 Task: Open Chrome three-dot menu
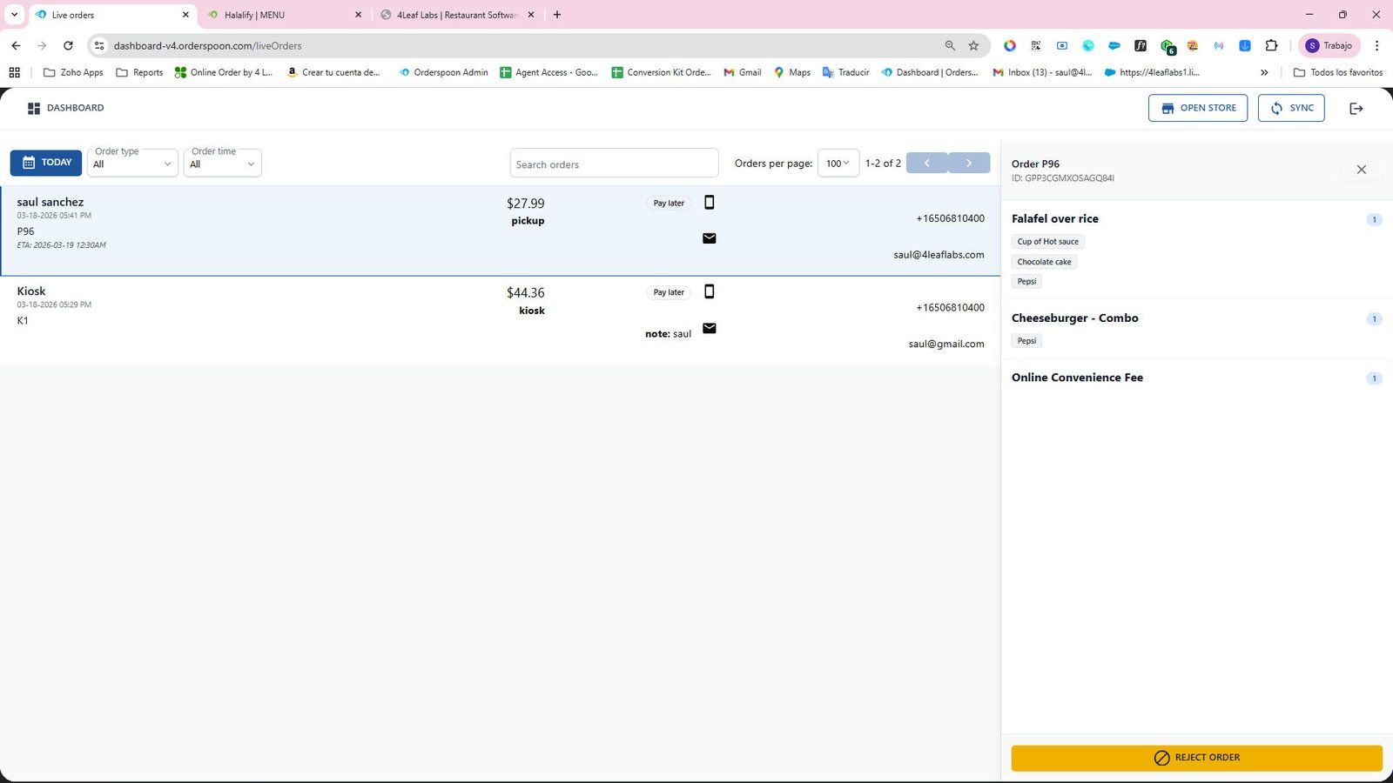pos(1376,45)
